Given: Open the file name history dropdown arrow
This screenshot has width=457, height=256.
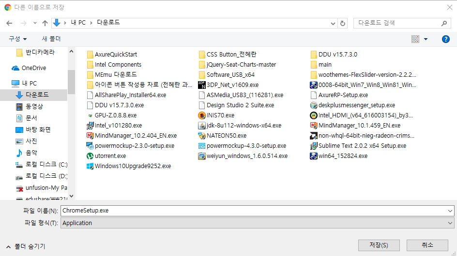Looking at the screenshot, I should tap(450, 211).
